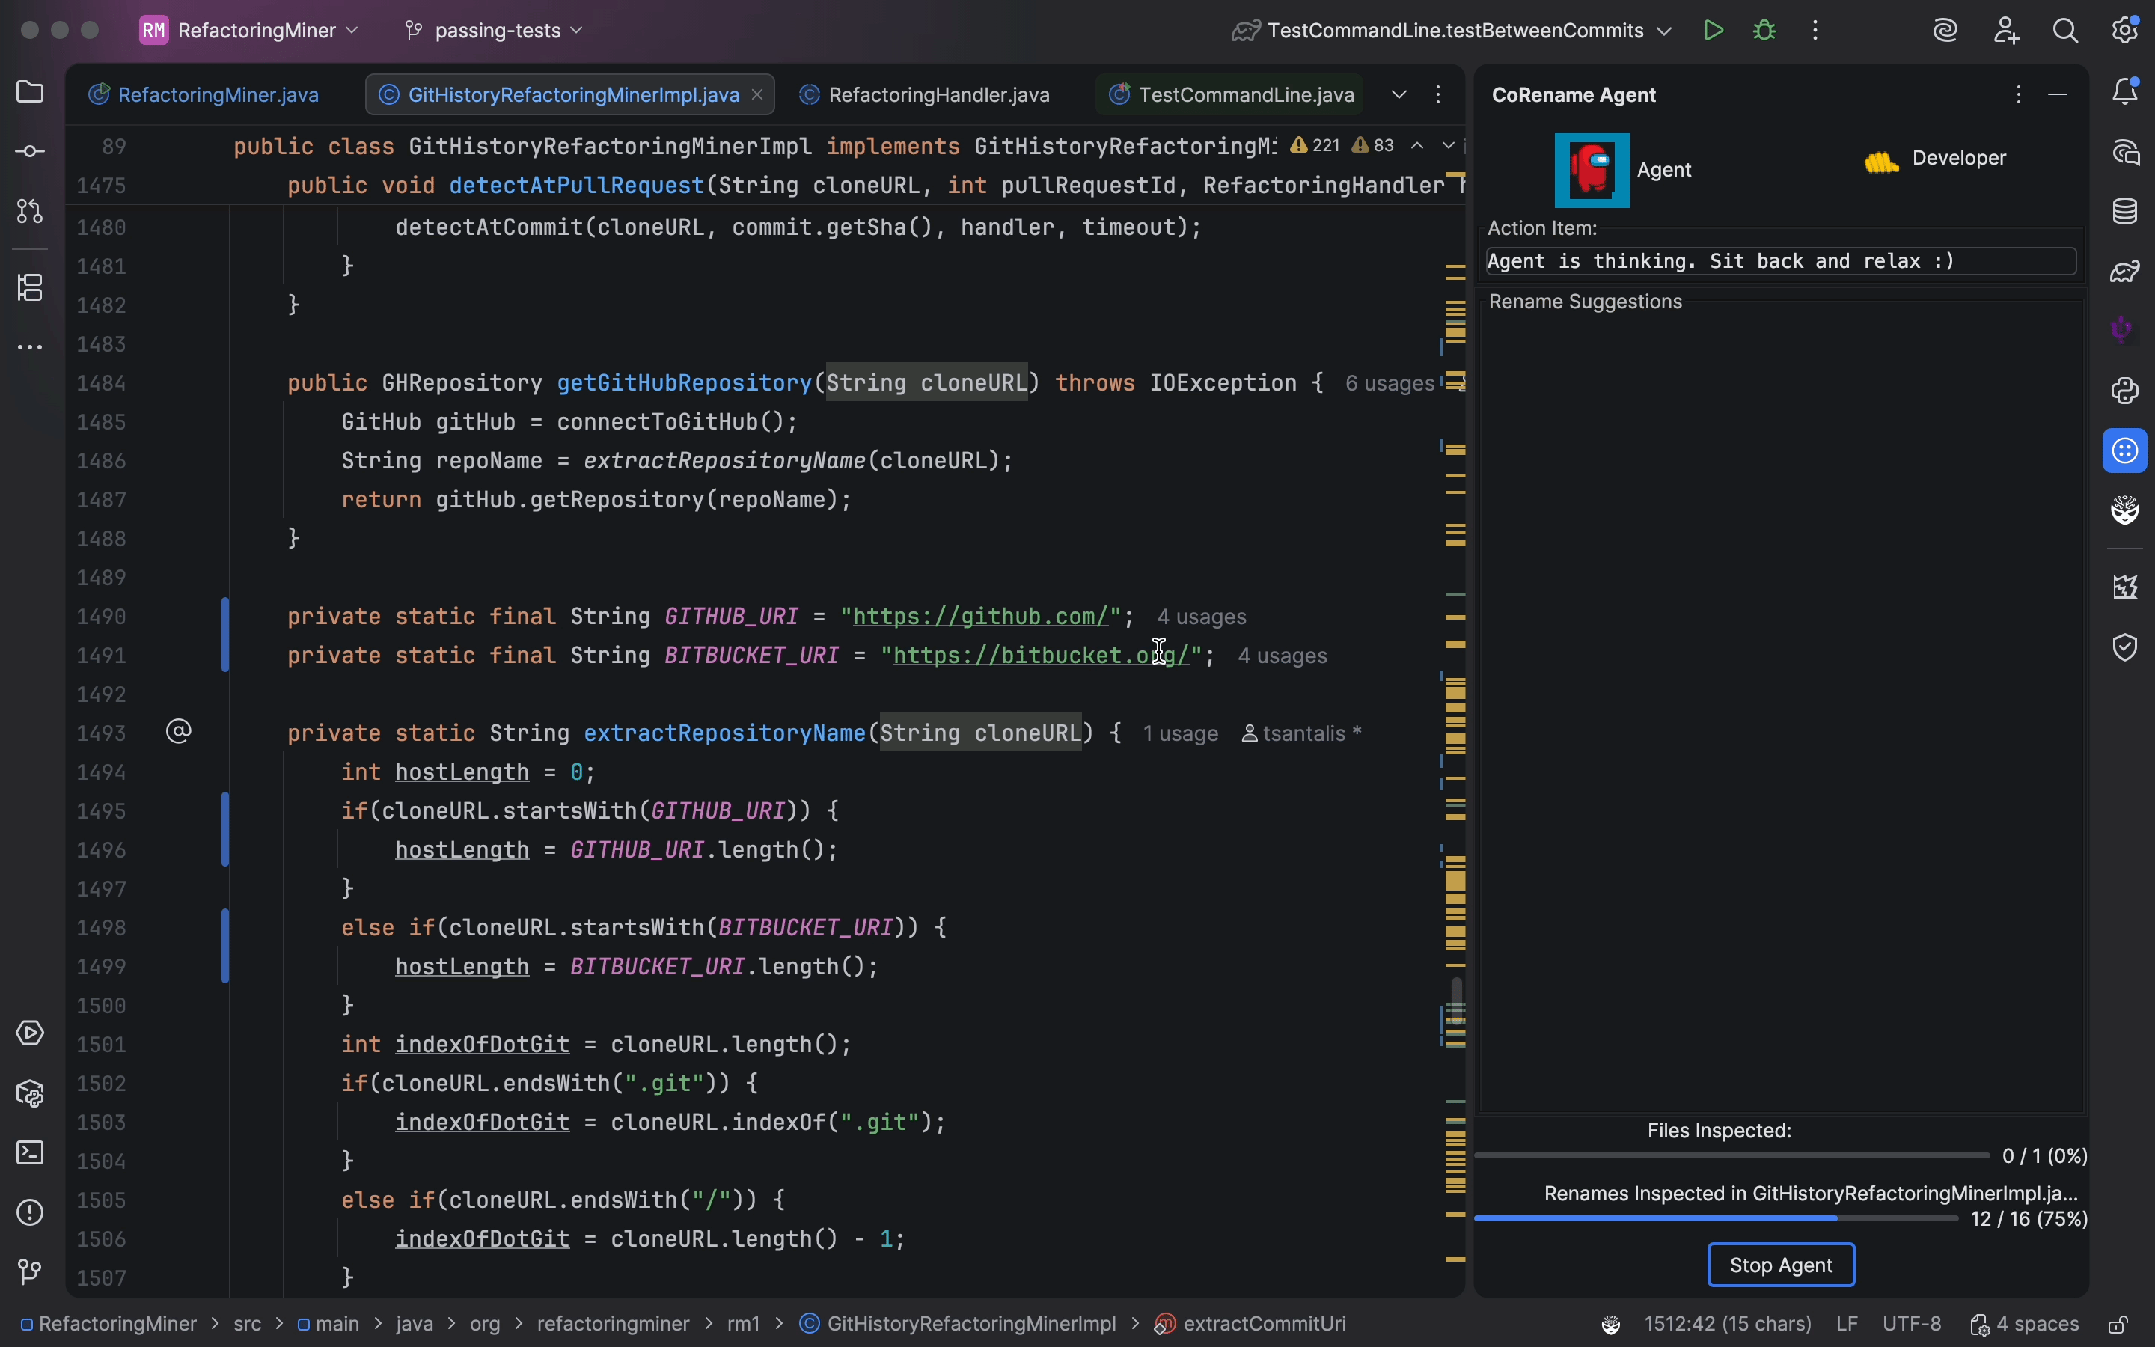The height and width of the screenshot is (1347, 2155).
Task: Click the https://github.com/ link in code
Action: (979, 617)
